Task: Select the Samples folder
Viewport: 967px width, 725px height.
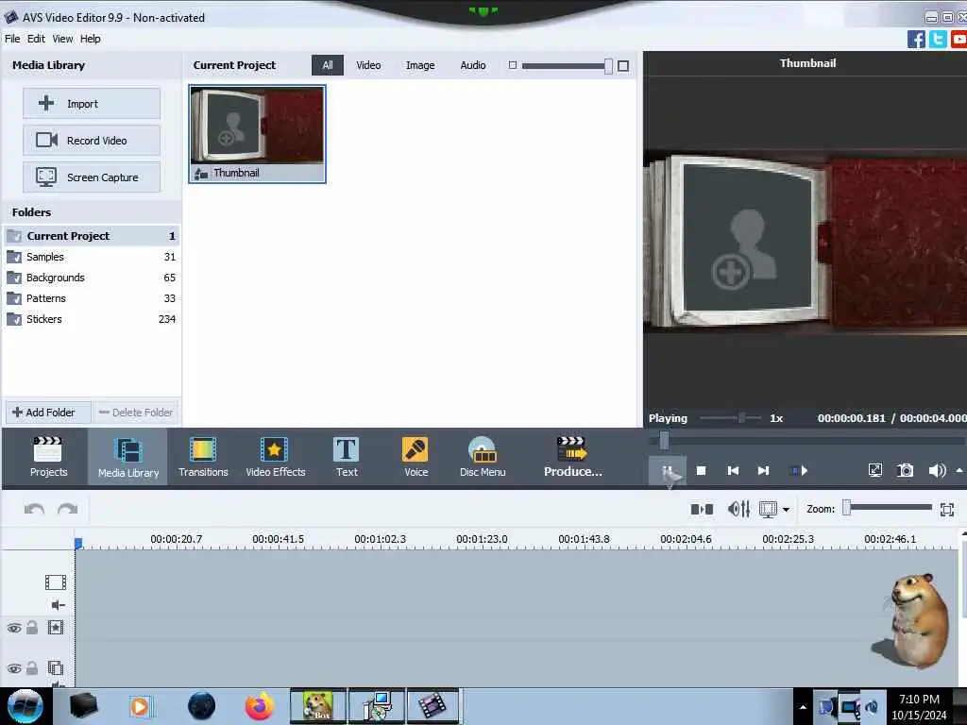Action: [92, 257]
